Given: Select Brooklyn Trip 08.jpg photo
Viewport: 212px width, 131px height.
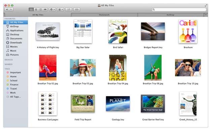Looking at the screenshot, I should coord(153,68).
